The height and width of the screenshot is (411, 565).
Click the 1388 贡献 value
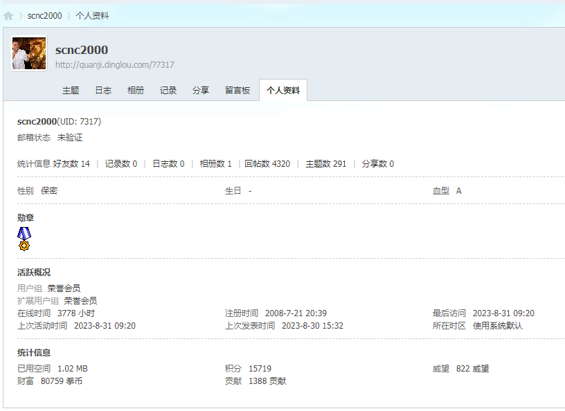(267, 381)
